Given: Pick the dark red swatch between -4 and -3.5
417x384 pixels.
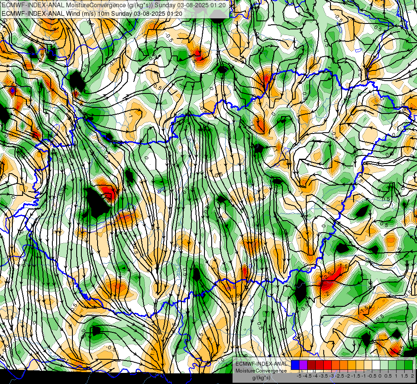Looking at the screenshot, I should point(319,365).
